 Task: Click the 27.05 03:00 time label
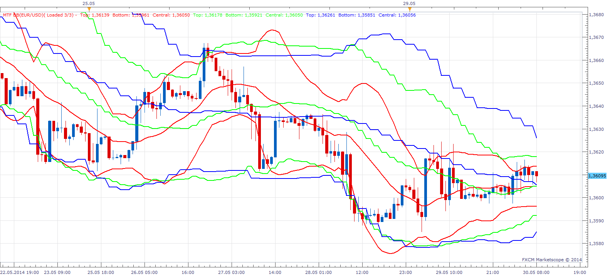(232, 272)
